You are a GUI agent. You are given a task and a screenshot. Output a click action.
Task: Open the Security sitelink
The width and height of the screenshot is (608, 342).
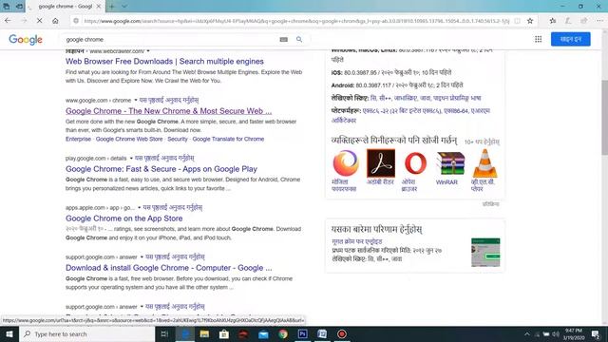click(x=178, y=139)
